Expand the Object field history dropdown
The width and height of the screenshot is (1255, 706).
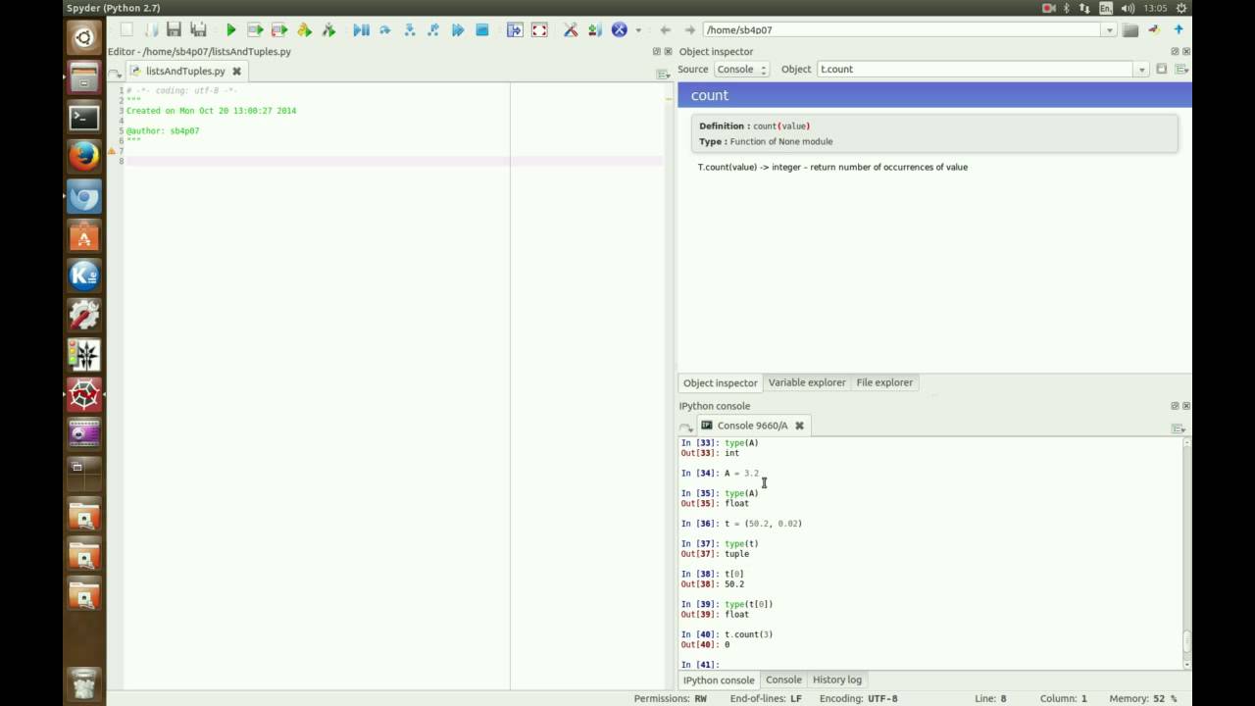(1141, 70)
